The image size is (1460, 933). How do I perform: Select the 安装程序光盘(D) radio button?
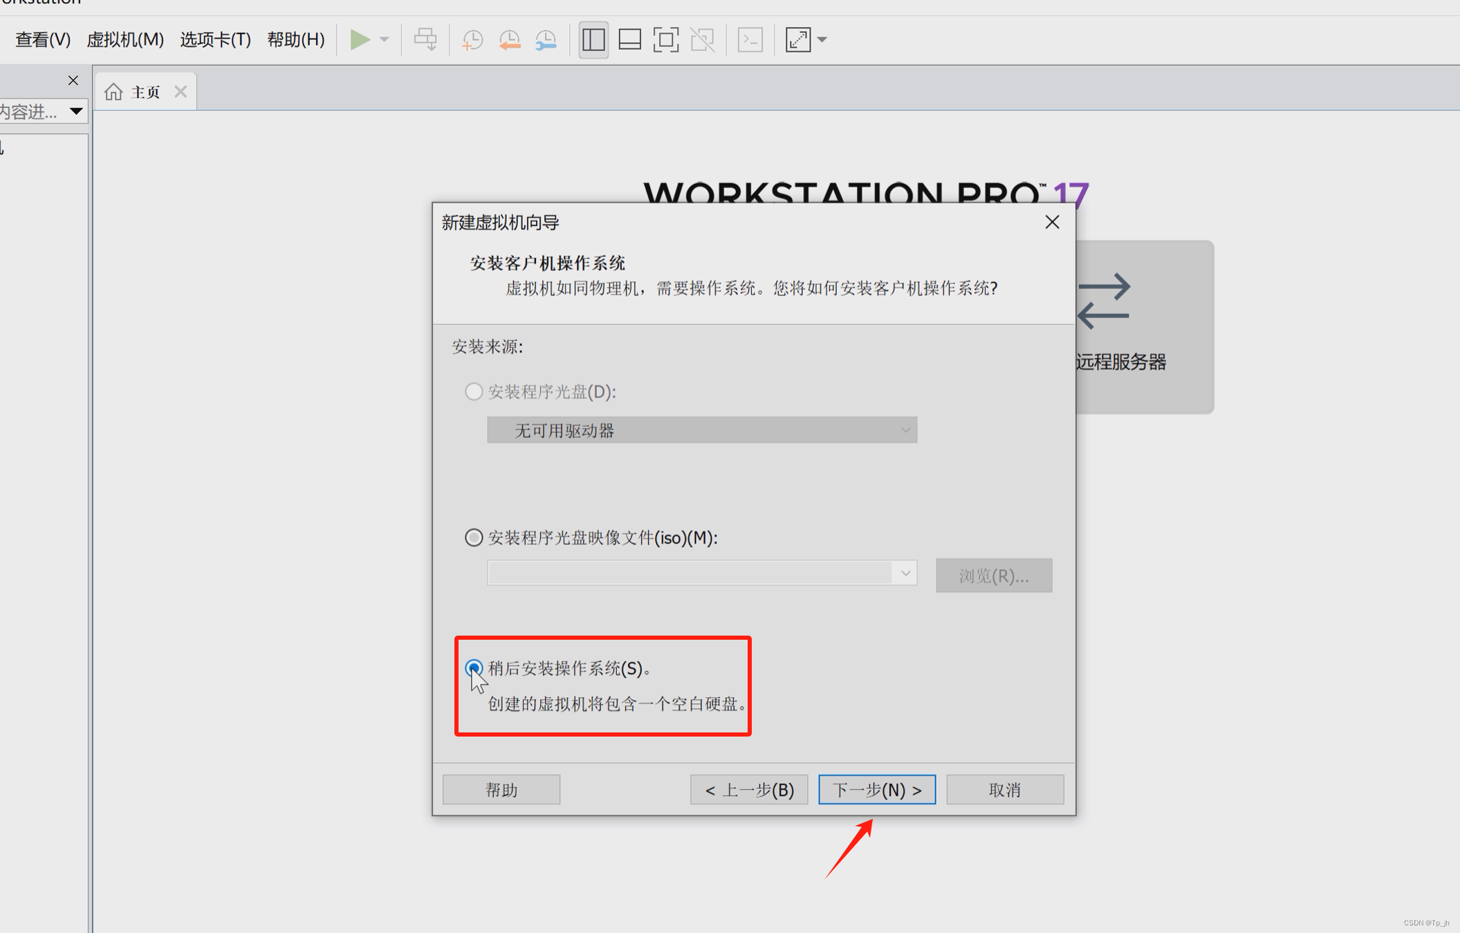pyautogui.click(x=474, y=391)
